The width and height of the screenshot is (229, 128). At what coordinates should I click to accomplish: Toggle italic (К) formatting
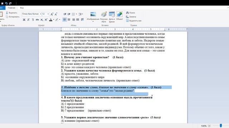(x=29, y=20)
